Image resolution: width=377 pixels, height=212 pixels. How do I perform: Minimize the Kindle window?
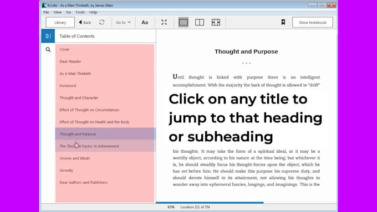click(x=312, y=5)
